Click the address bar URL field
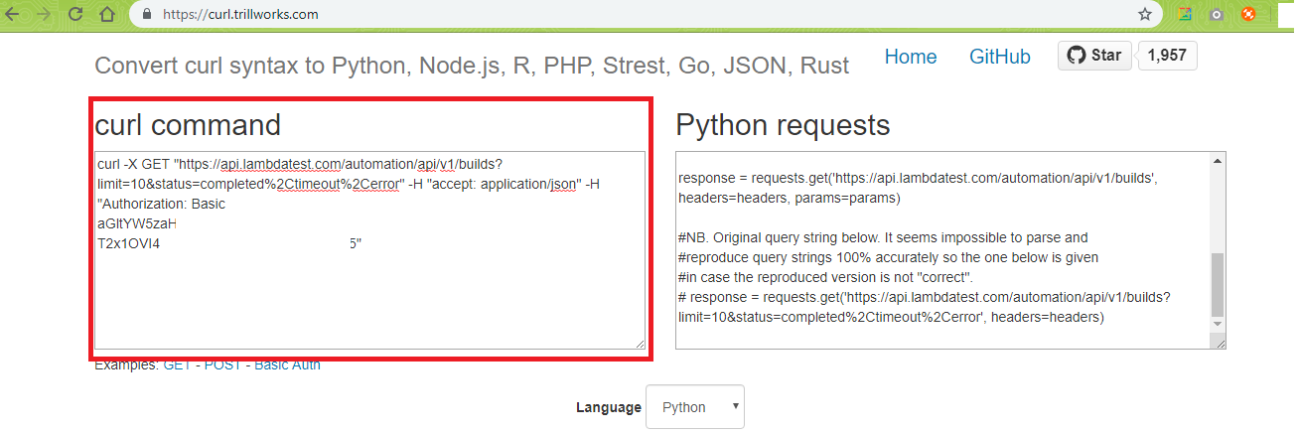Image resolution: width=1299 pixels, height=435 pixels. tap(646, 15)
